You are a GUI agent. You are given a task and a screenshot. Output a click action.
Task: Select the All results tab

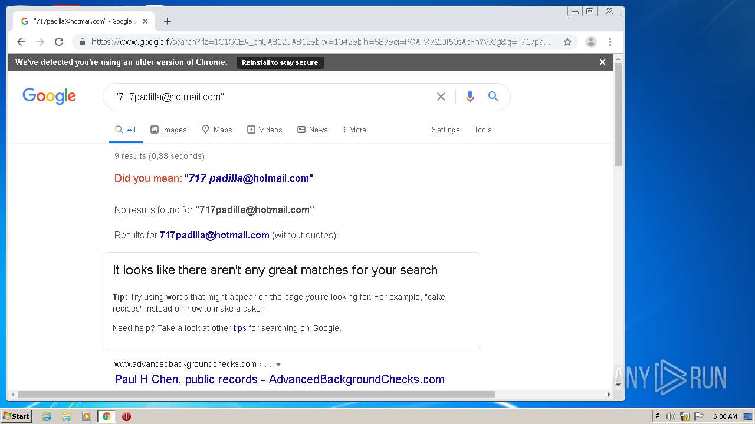pyautogui.click(x=125, y=130)
